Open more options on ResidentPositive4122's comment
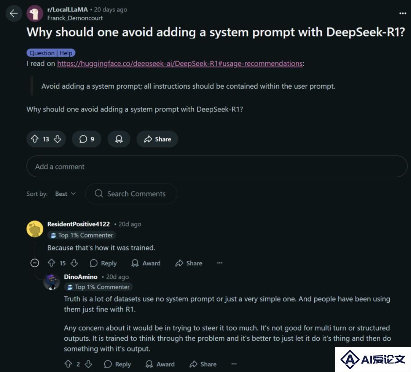 tap(220, 263)
